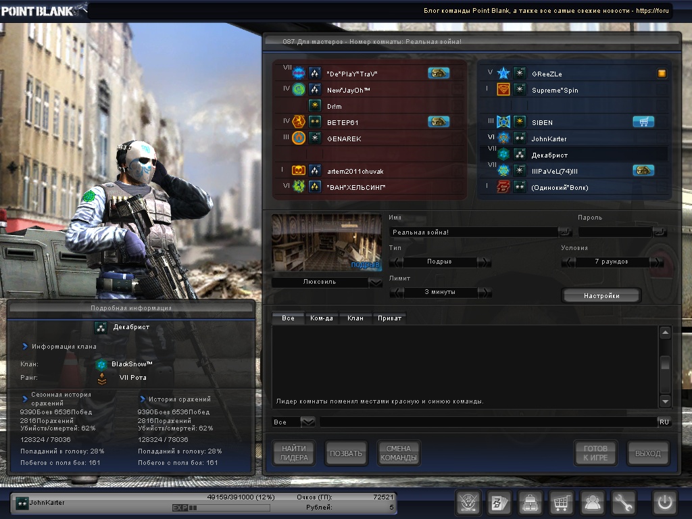Click the Люксвиль map preview thumbnail
Image resolution: width=692 pixels, height=519 pixels.
tap(326, 243)
